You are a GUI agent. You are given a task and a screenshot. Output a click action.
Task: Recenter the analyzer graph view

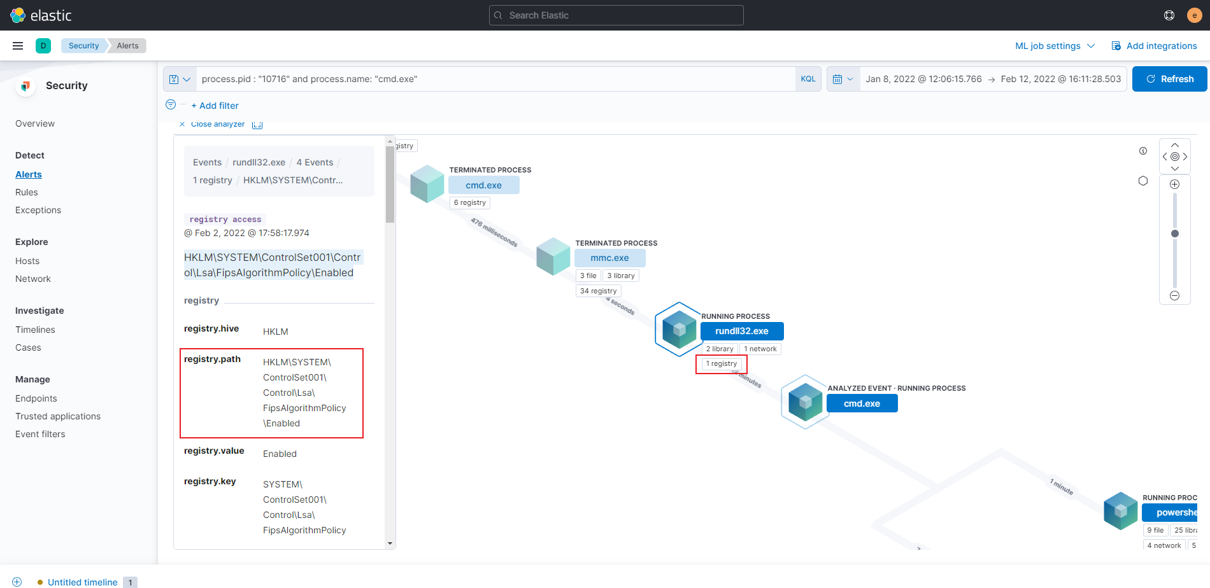click(x=1175, y=157)
